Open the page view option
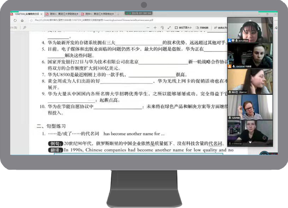This screenshot has height=208, width=288. pos(202,27)
